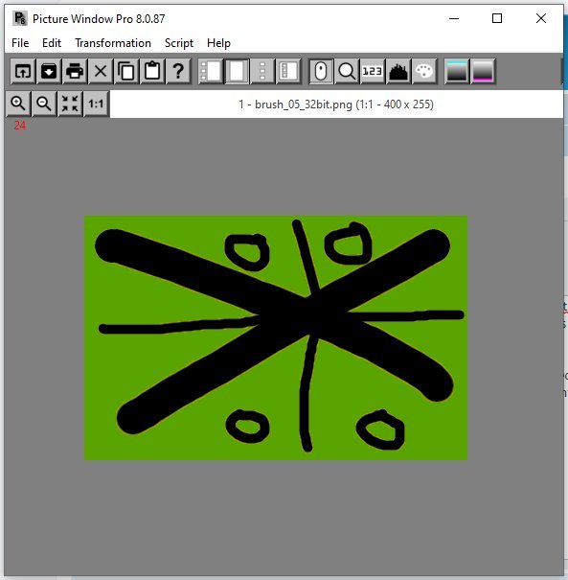Select the filmstrip-only layout icon
This screenshot has width=568, height=580.
click(262, 71)
